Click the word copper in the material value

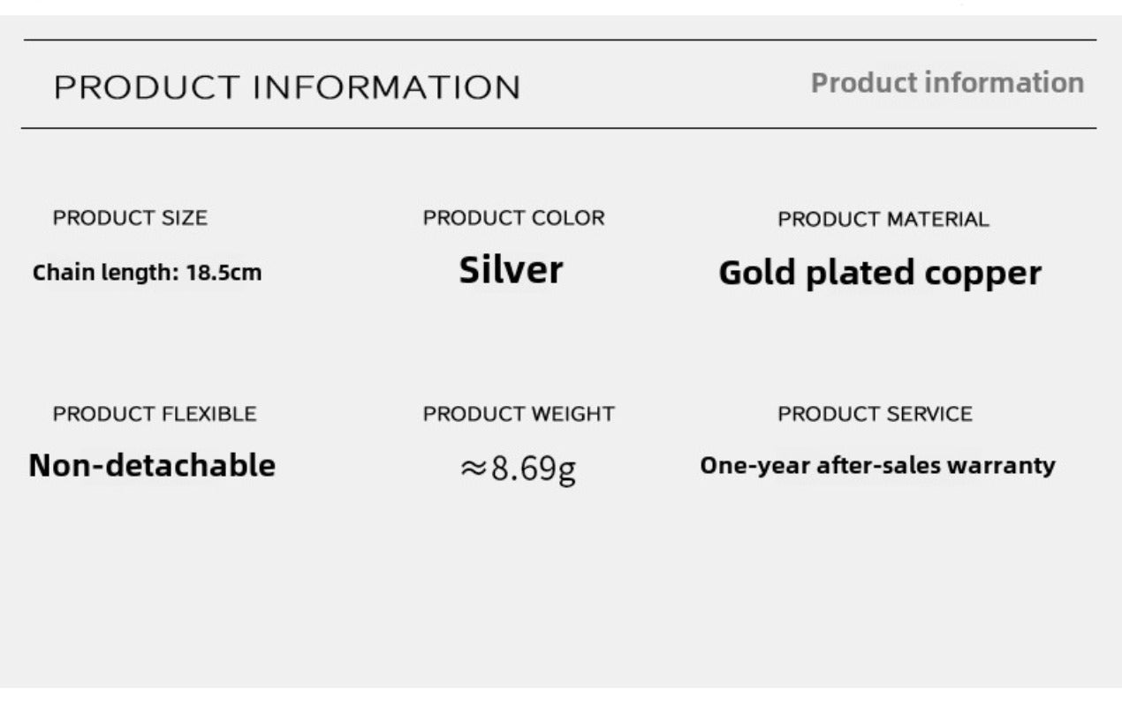(x=983, y=274)
